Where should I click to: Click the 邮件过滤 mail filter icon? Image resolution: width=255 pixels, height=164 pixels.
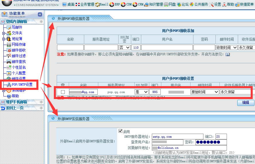9,56
